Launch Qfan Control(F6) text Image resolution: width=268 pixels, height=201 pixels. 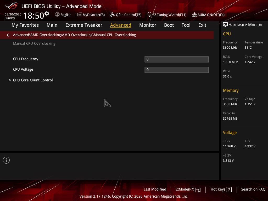click(129, 15)
